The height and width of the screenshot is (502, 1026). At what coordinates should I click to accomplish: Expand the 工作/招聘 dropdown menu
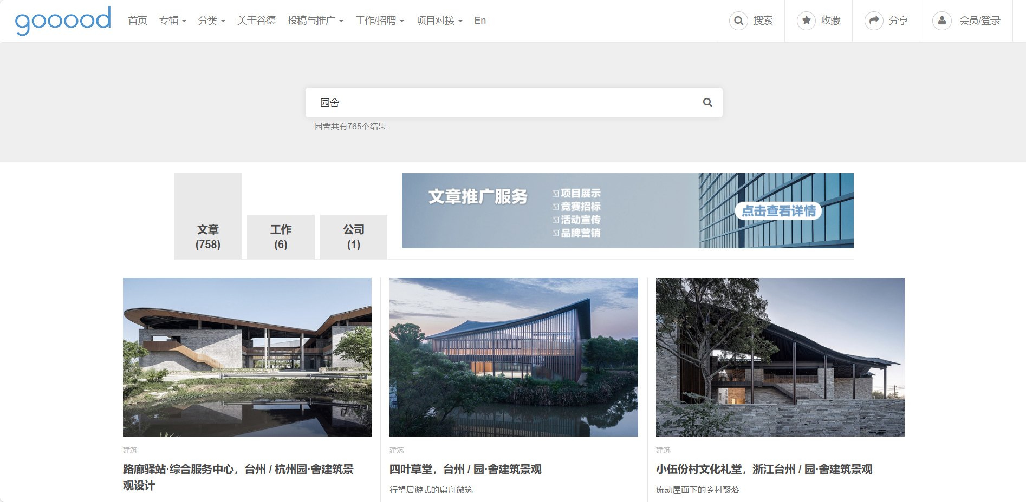coord(379,21)
